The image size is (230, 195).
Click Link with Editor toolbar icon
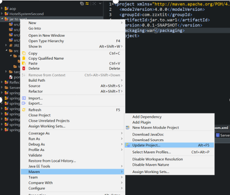pyautogui.click(x=87, y=3)
